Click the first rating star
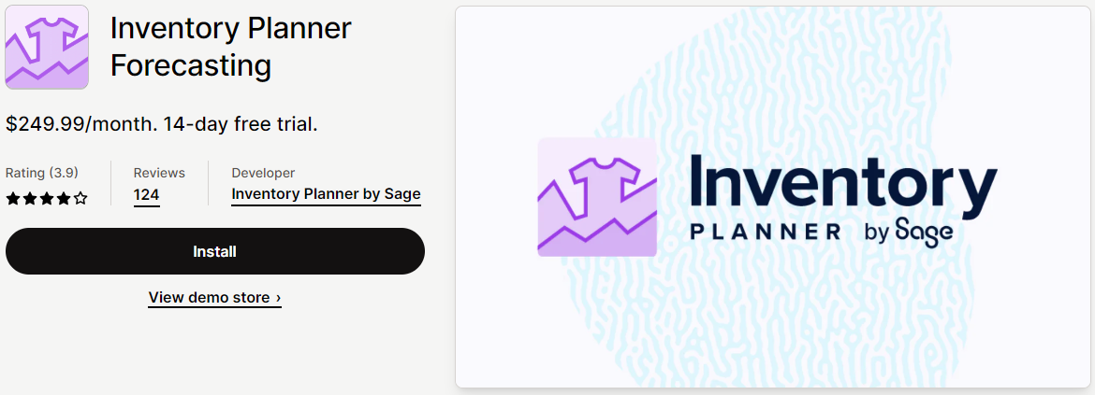 [12, 199]
